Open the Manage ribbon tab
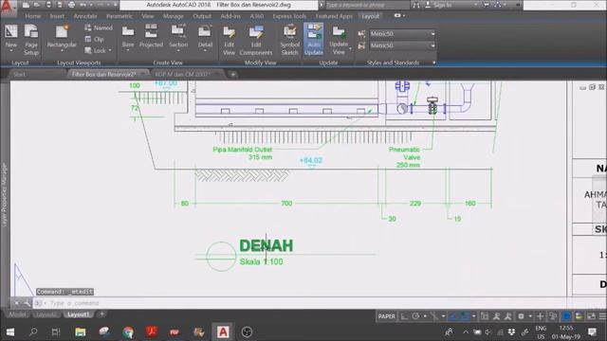Screen dimensions: 607x341 pyautogui.click(x=173, y=16)
